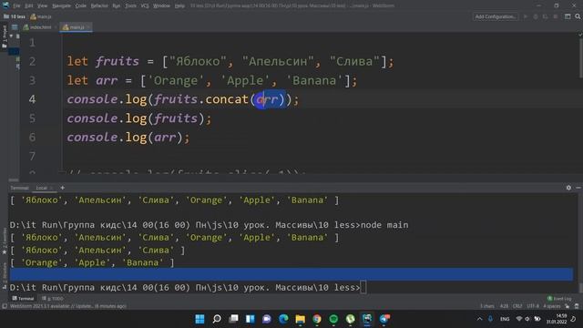Click the tool windows quick-access icon in status bar

click(4, 306)
